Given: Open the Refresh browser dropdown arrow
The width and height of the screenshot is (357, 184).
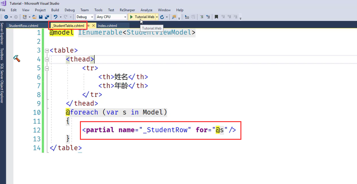Looking at the screenshot, I should click(167, 17).
